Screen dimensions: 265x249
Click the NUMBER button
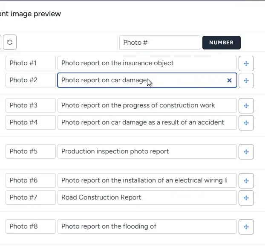[222, 43]
